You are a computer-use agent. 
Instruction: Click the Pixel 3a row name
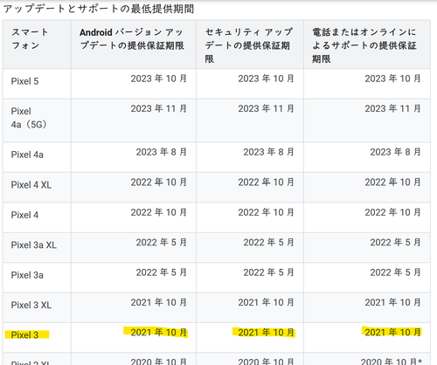pyautogui.click(x=27, y=275)
